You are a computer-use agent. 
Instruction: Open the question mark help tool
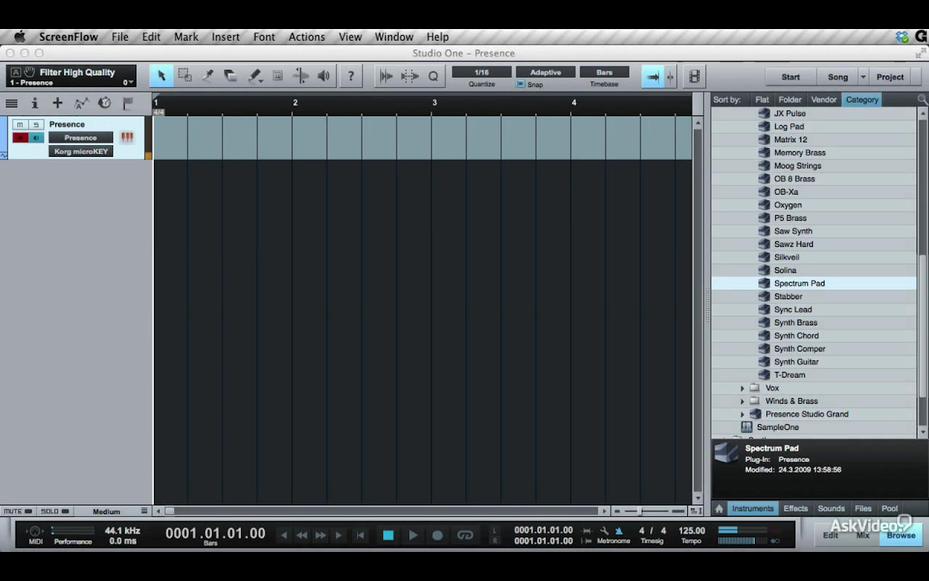(x=351, y=76)
